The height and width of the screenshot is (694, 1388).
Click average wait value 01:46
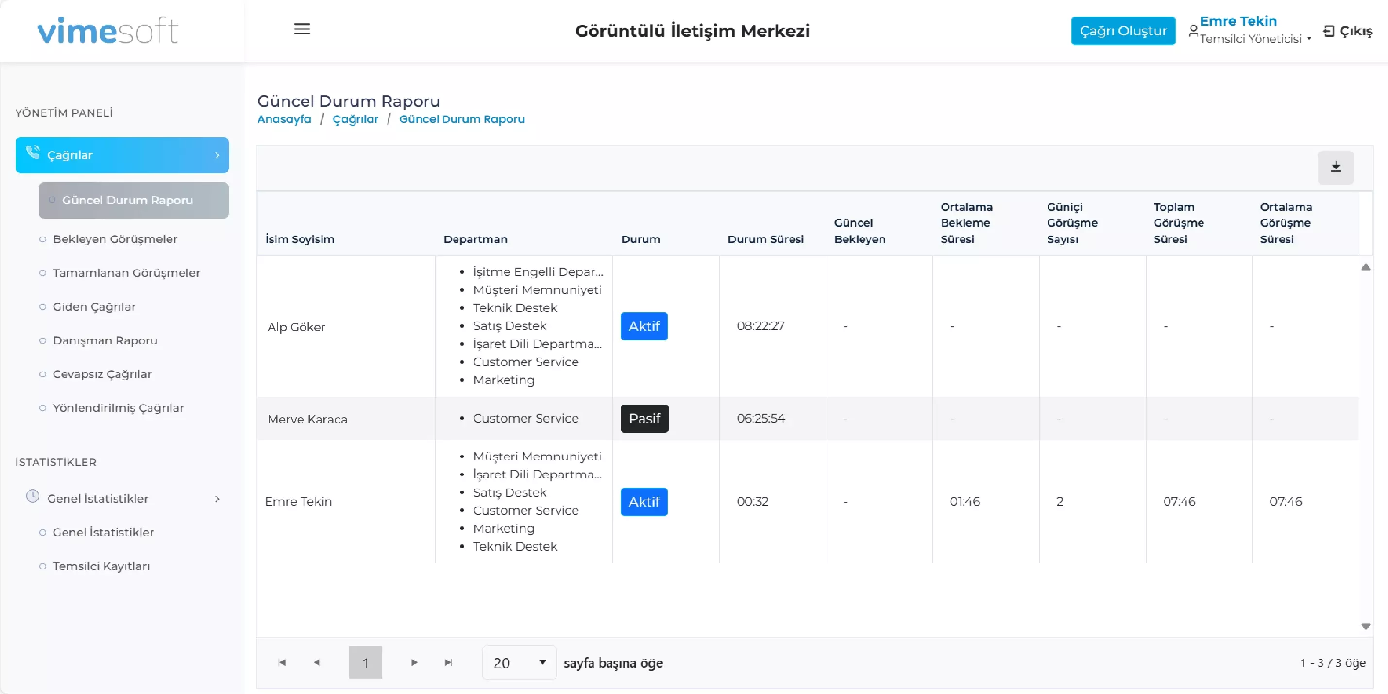tap(965, 502)
